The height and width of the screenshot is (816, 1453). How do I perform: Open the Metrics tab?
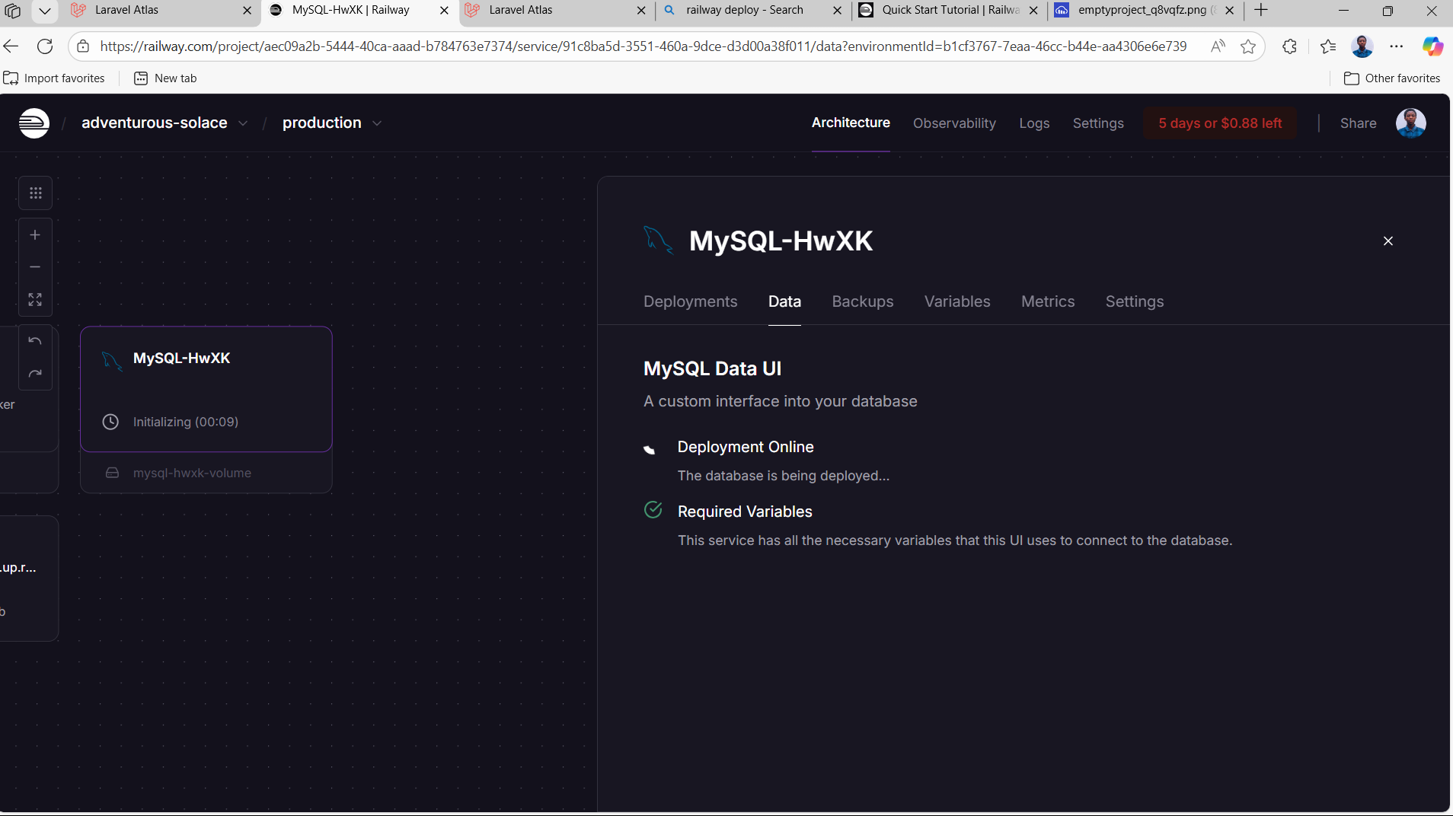click(x=1048, y=301)
